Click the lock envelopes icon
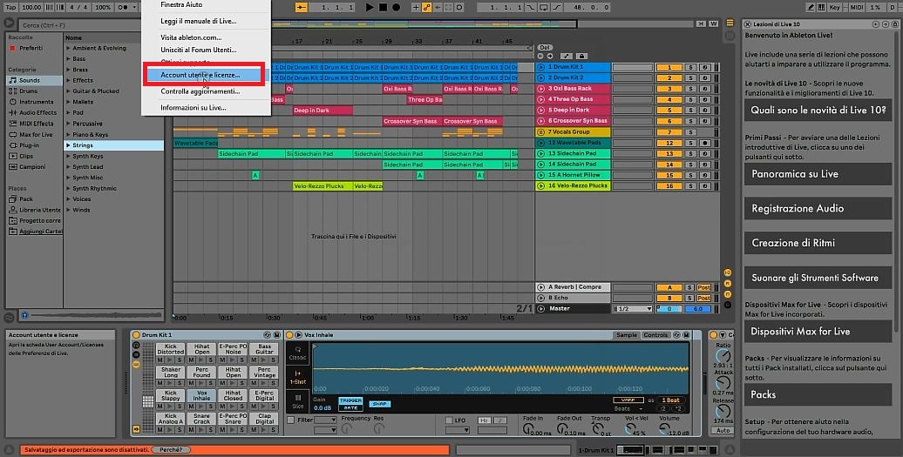Screen dimensions: 903x457 [581, 57]
